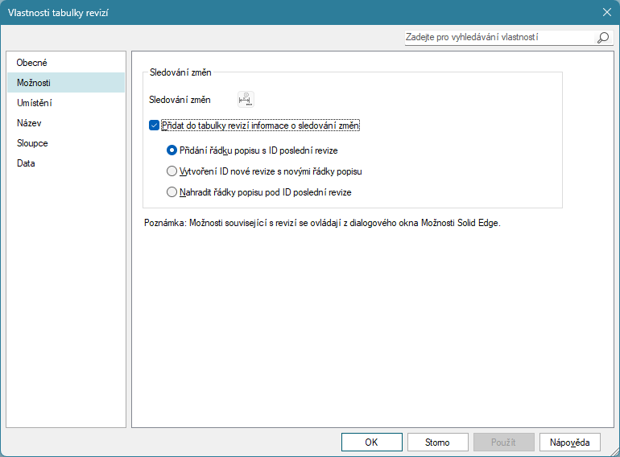Click into the property search field

tap(499, 38)
